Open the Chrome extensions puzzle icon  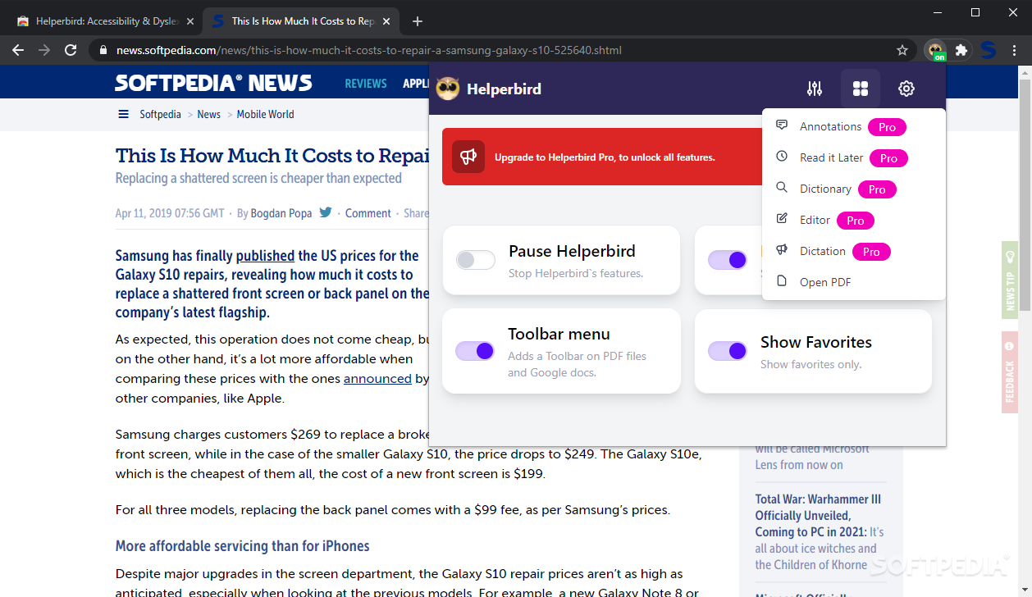[x=961, y=50]
